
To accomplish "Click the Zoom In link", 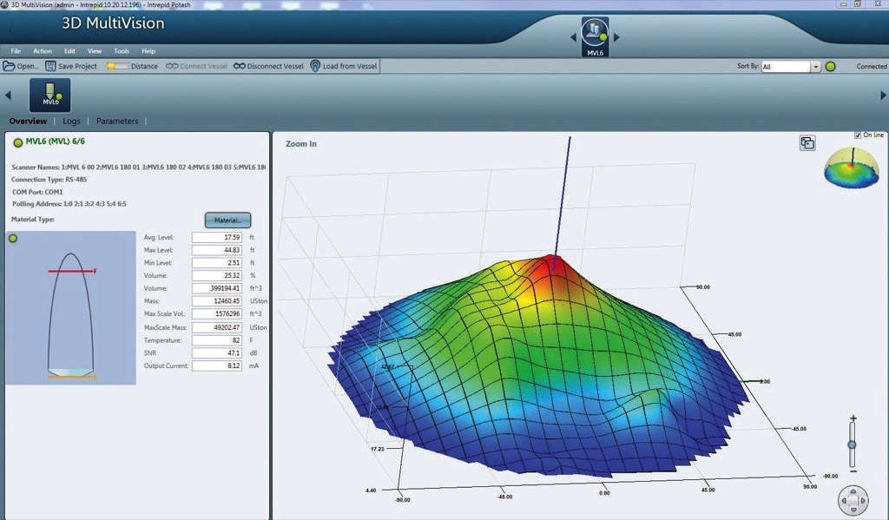I will [x=301, y=144].
